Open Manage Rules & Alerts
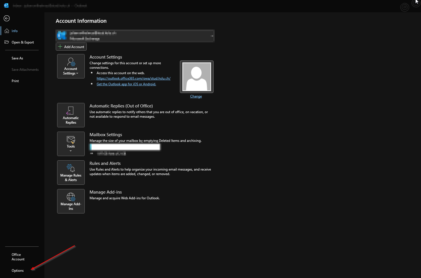 click(71, 173)
